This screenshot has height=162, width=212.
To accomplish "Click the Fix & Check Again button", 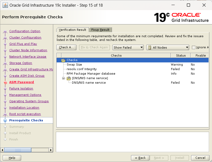I will [94, 47].
